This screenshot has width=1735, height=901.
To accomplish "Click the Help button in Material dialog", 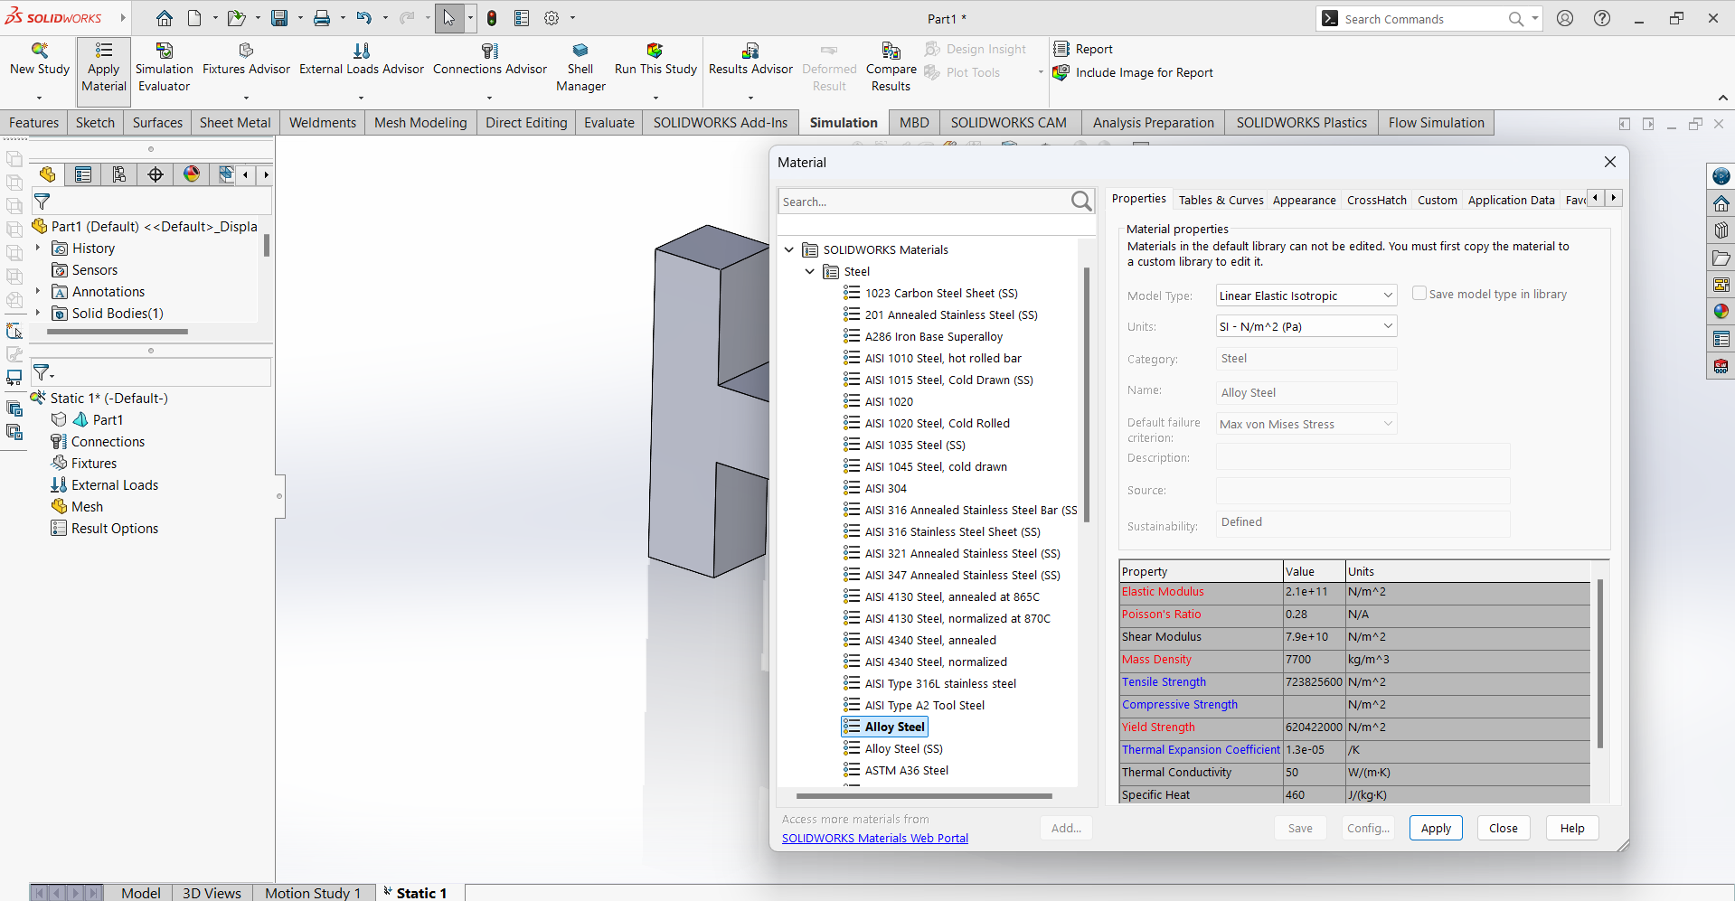I will (x=1572, y=828).
